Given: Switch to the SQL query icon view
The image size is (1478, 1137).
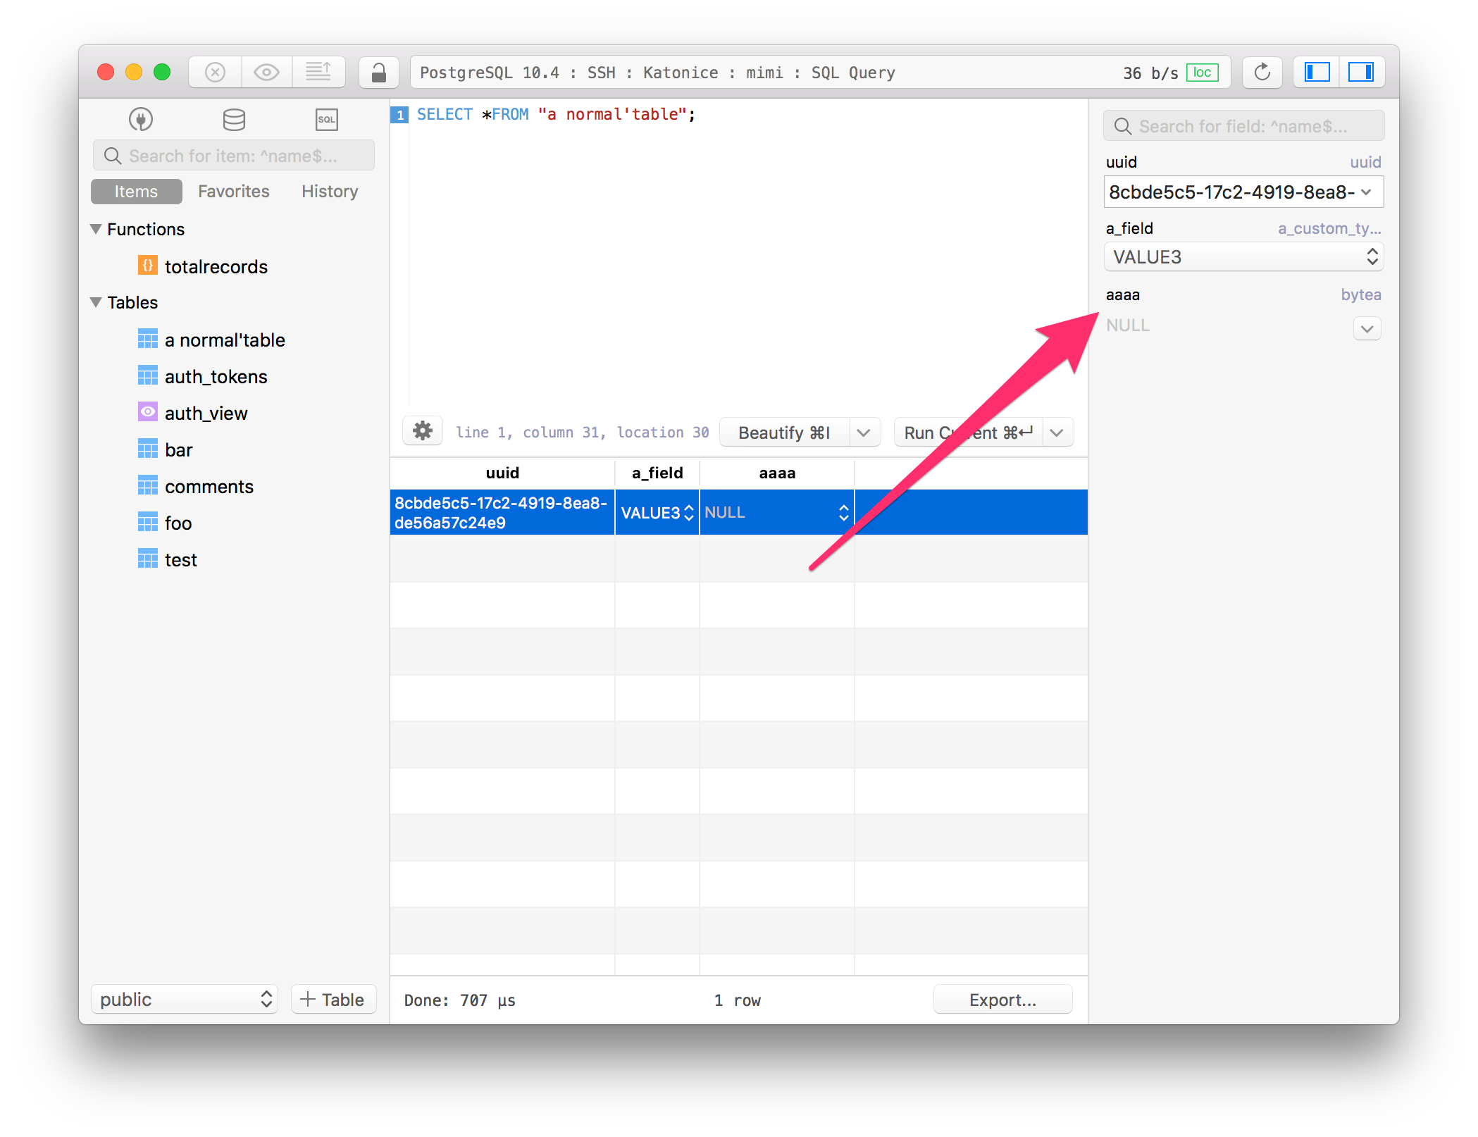Looking at the screenshot, I should (325, 119).
